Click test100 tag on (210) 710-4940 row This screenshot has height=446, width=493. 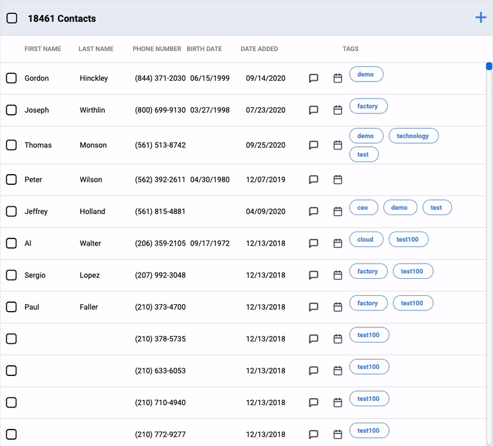coord(369,399)
